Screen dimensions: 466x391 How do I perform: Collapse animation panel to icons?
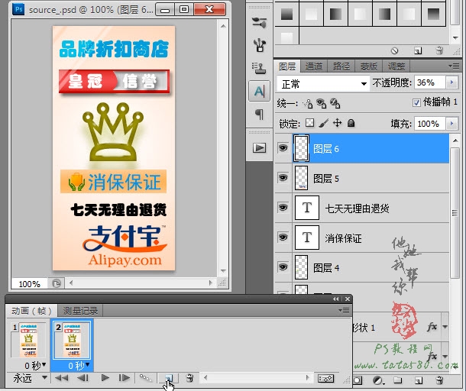pyautogui.click(x=336, y=299)
